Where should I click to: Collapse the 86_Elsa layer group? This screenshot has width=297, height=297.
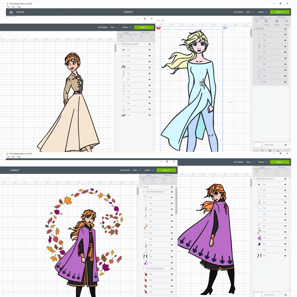click(255, 29)
